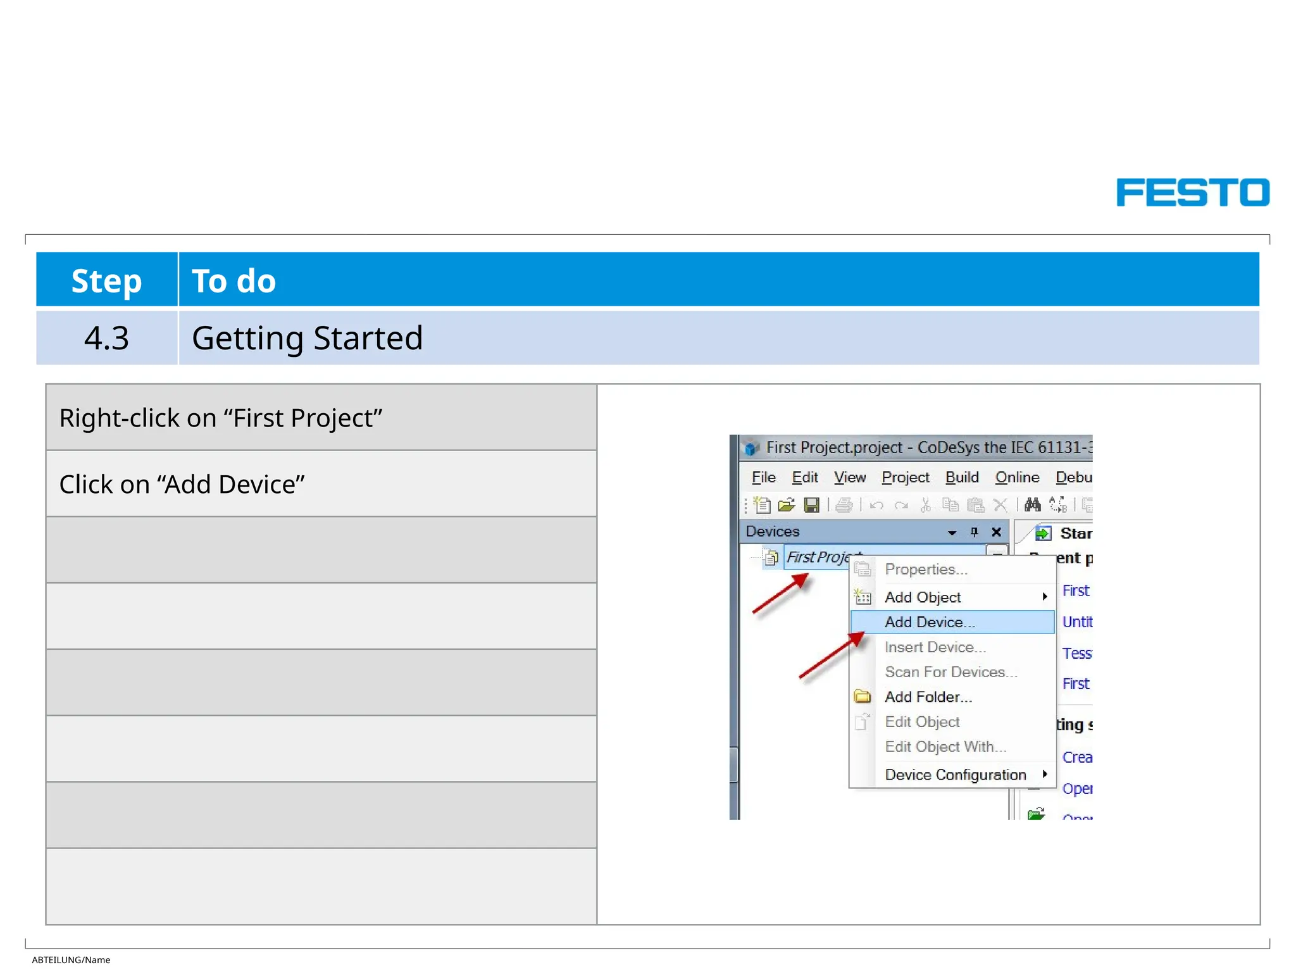Open the Untit... recent project link
1296x972 pixels.
pyautogui.click(x=1077, y=622)
